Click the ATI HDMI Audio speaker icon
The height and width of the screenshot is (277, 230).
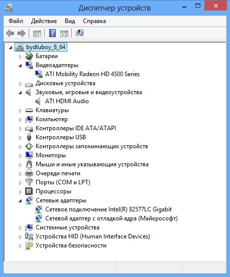point(38,101)
